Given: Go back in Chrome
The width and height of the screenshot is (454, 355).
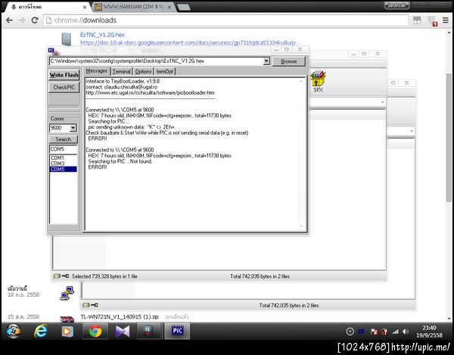Looking at the screenshot, I should pyautogui.click(x=9, y=20).
